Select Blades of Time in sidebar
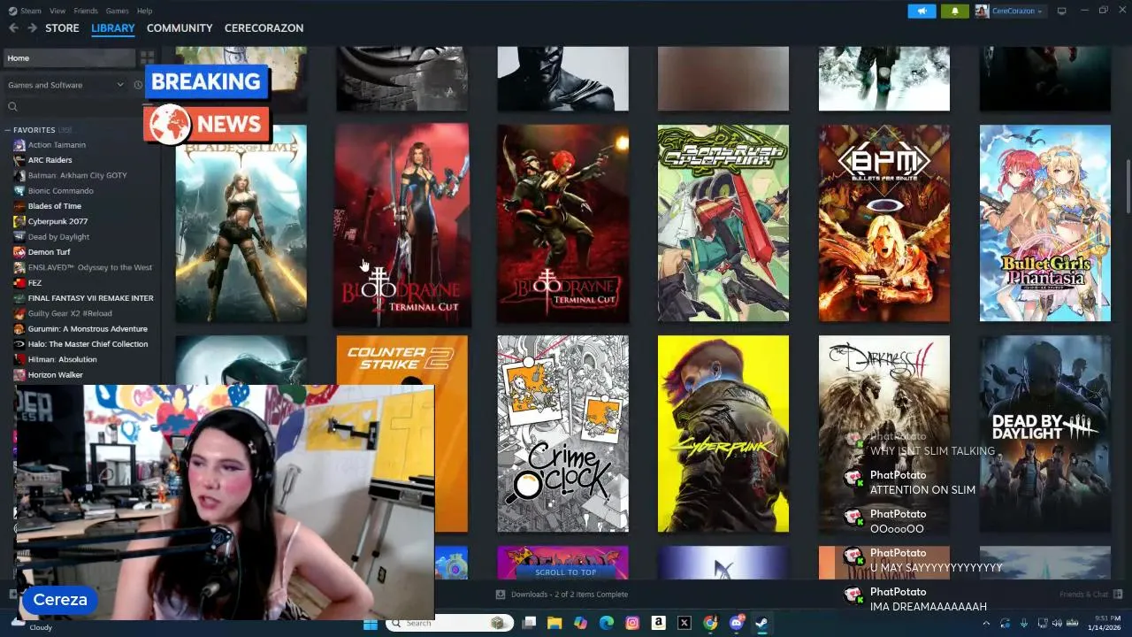Image resolution: width=1132 pixels, height=637 pixels. (54, 206)
